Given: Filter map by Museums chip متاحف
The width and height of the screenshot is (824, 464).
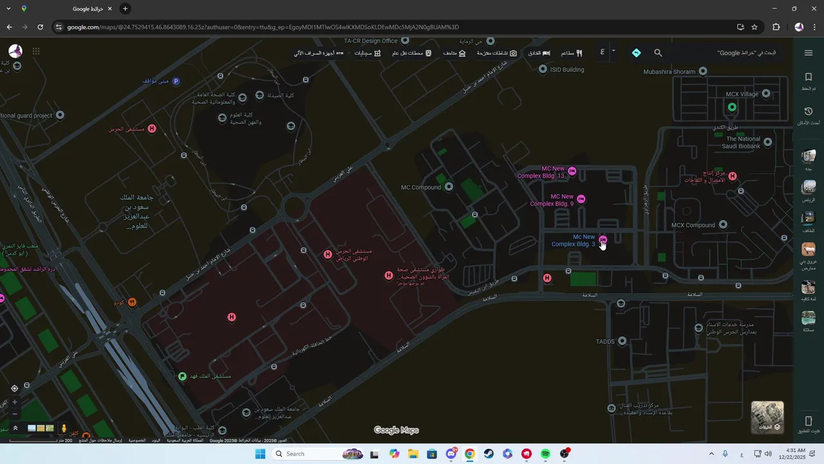Looking at the screenshot, I should [456, 53].
